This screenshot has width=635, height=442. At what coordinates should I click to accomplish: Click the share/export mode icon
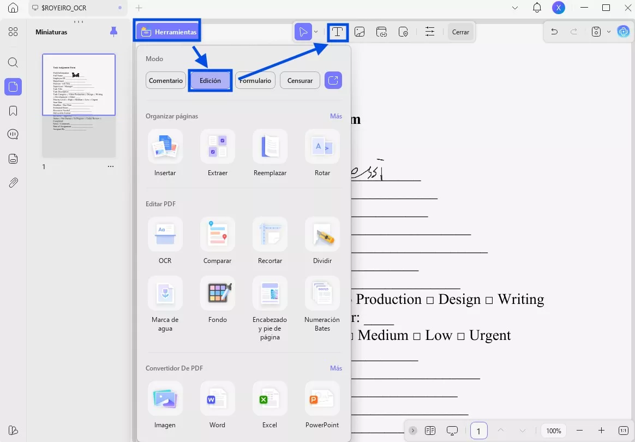point(333,80)
